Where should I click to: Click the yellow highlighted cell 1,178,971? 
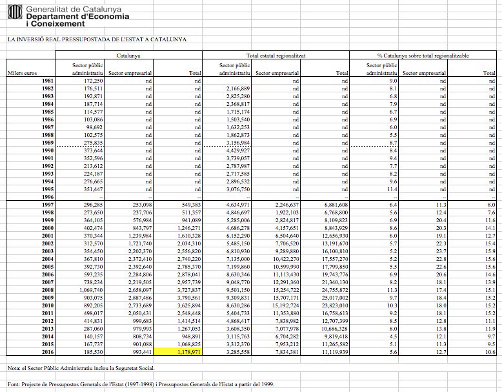click(177, 352)
